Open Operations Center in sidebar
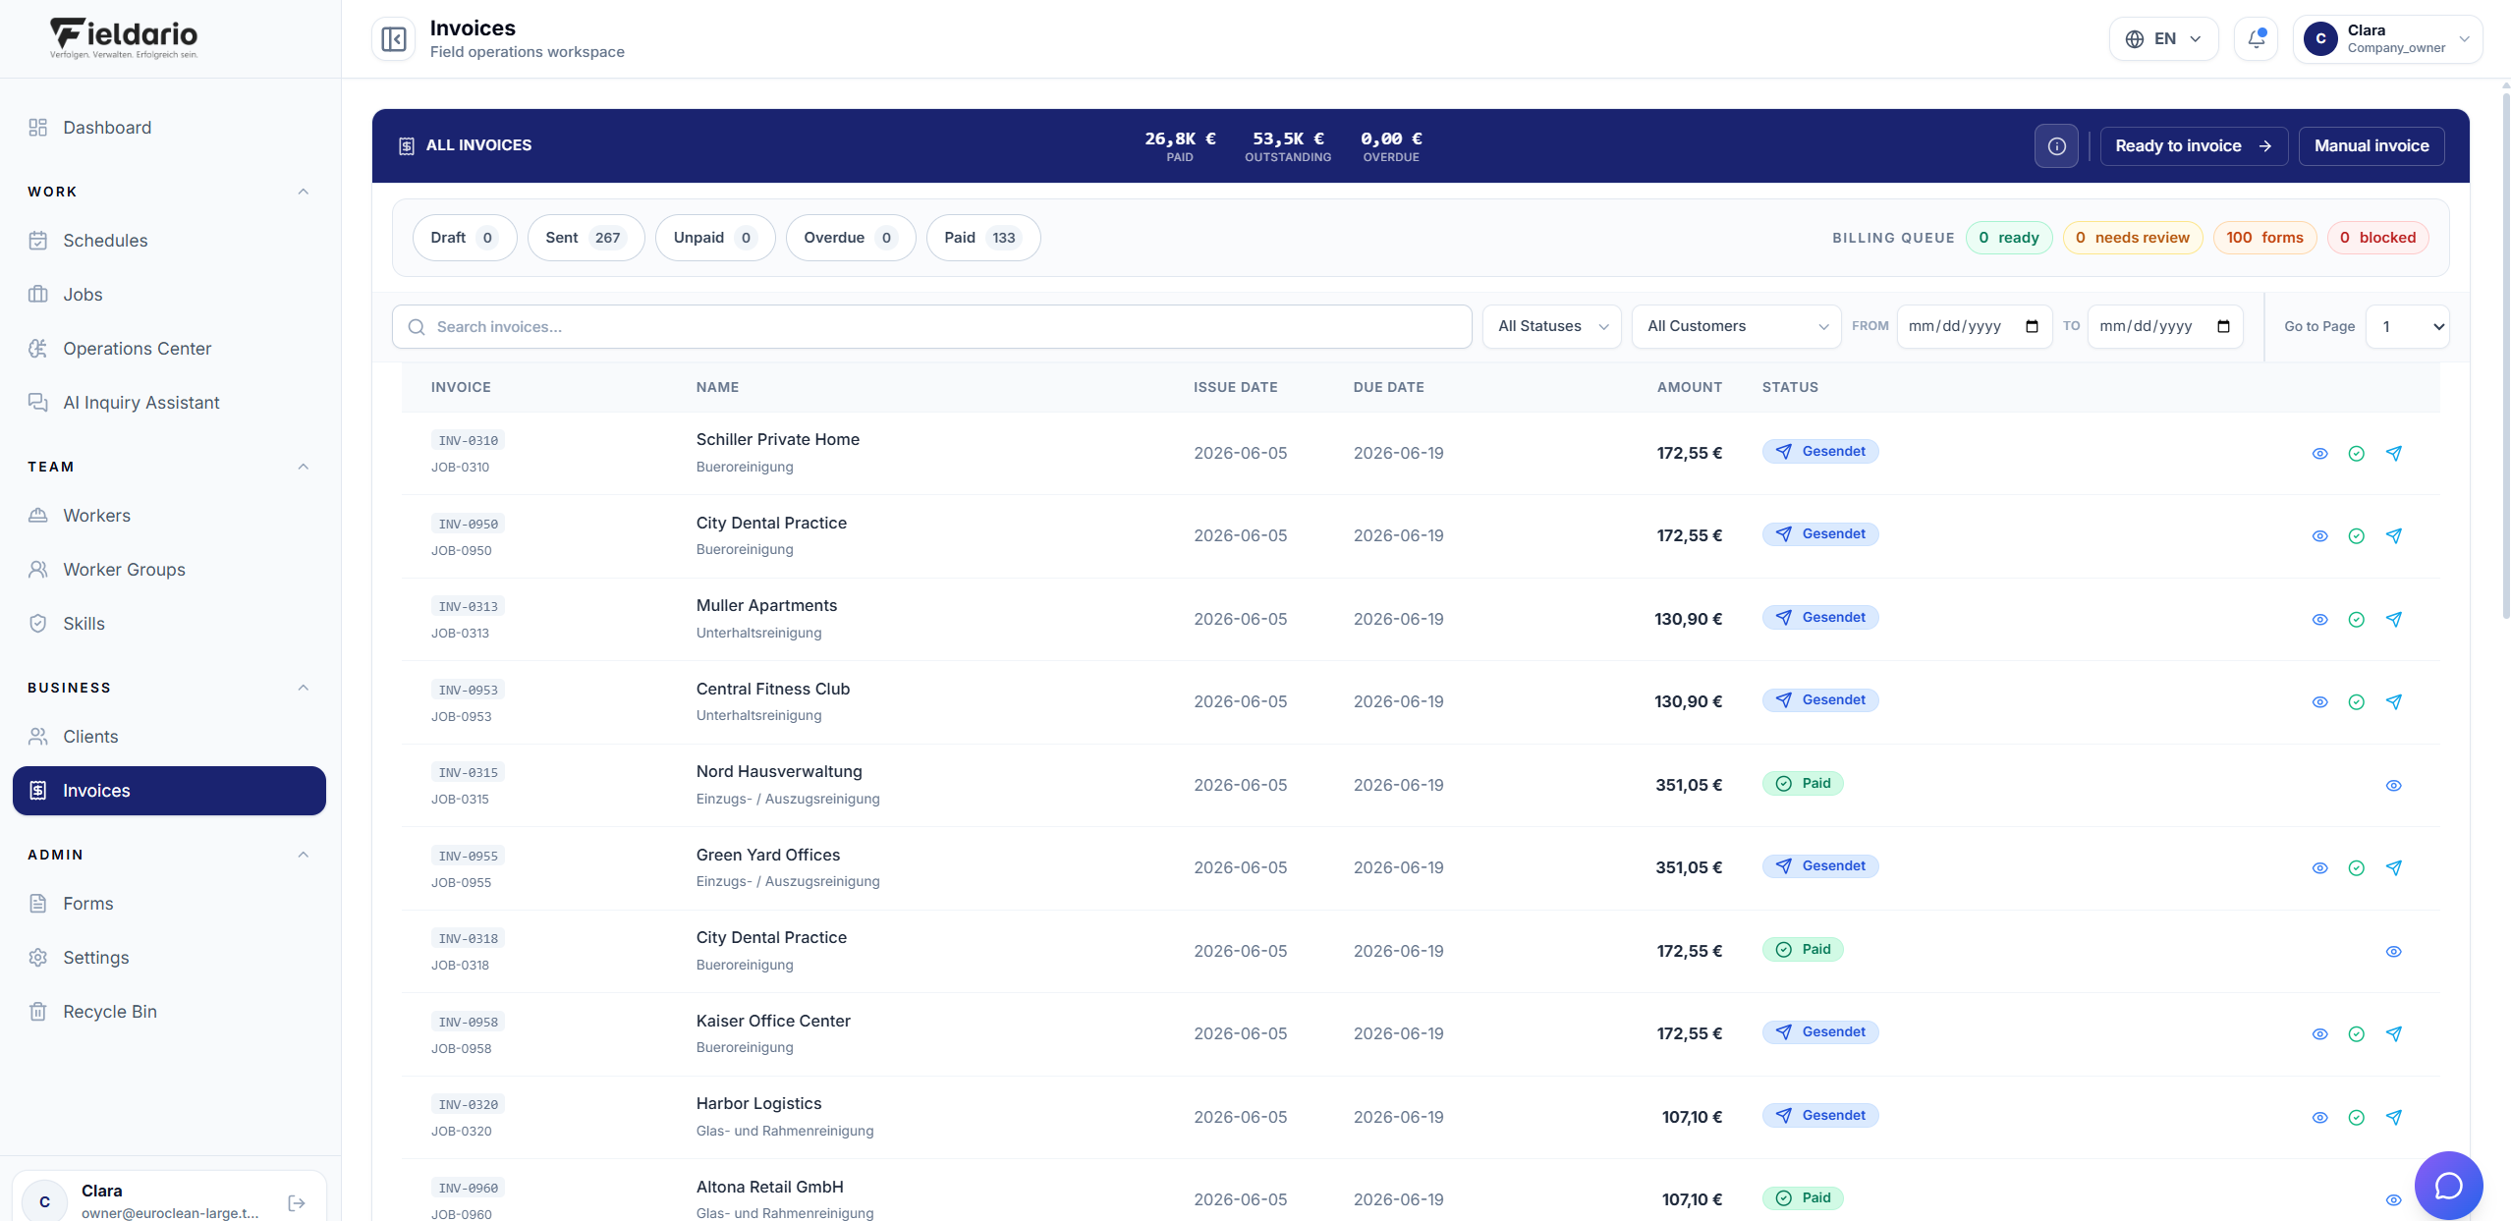 (x=137, y=349)
